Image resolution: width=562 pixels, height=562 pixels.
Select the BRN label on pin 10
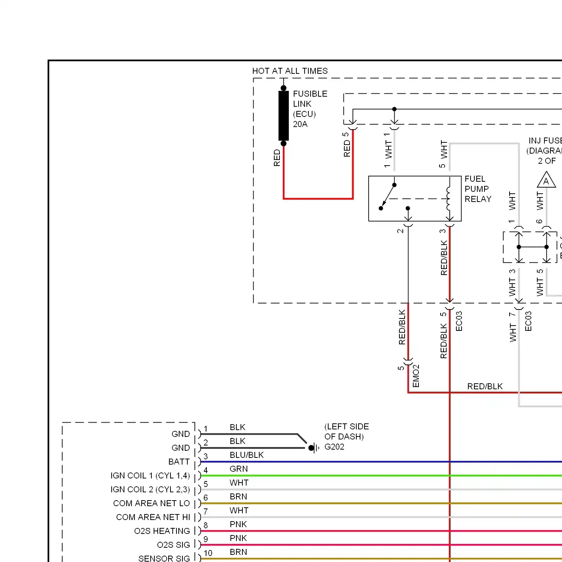click(238, 552)
